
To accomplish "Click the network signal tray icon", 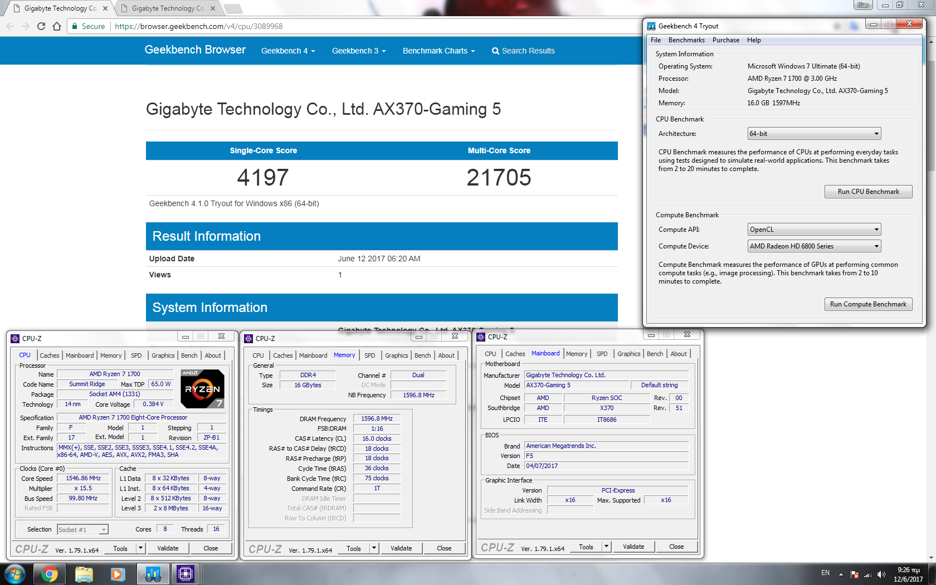I will tap(867, 574).
